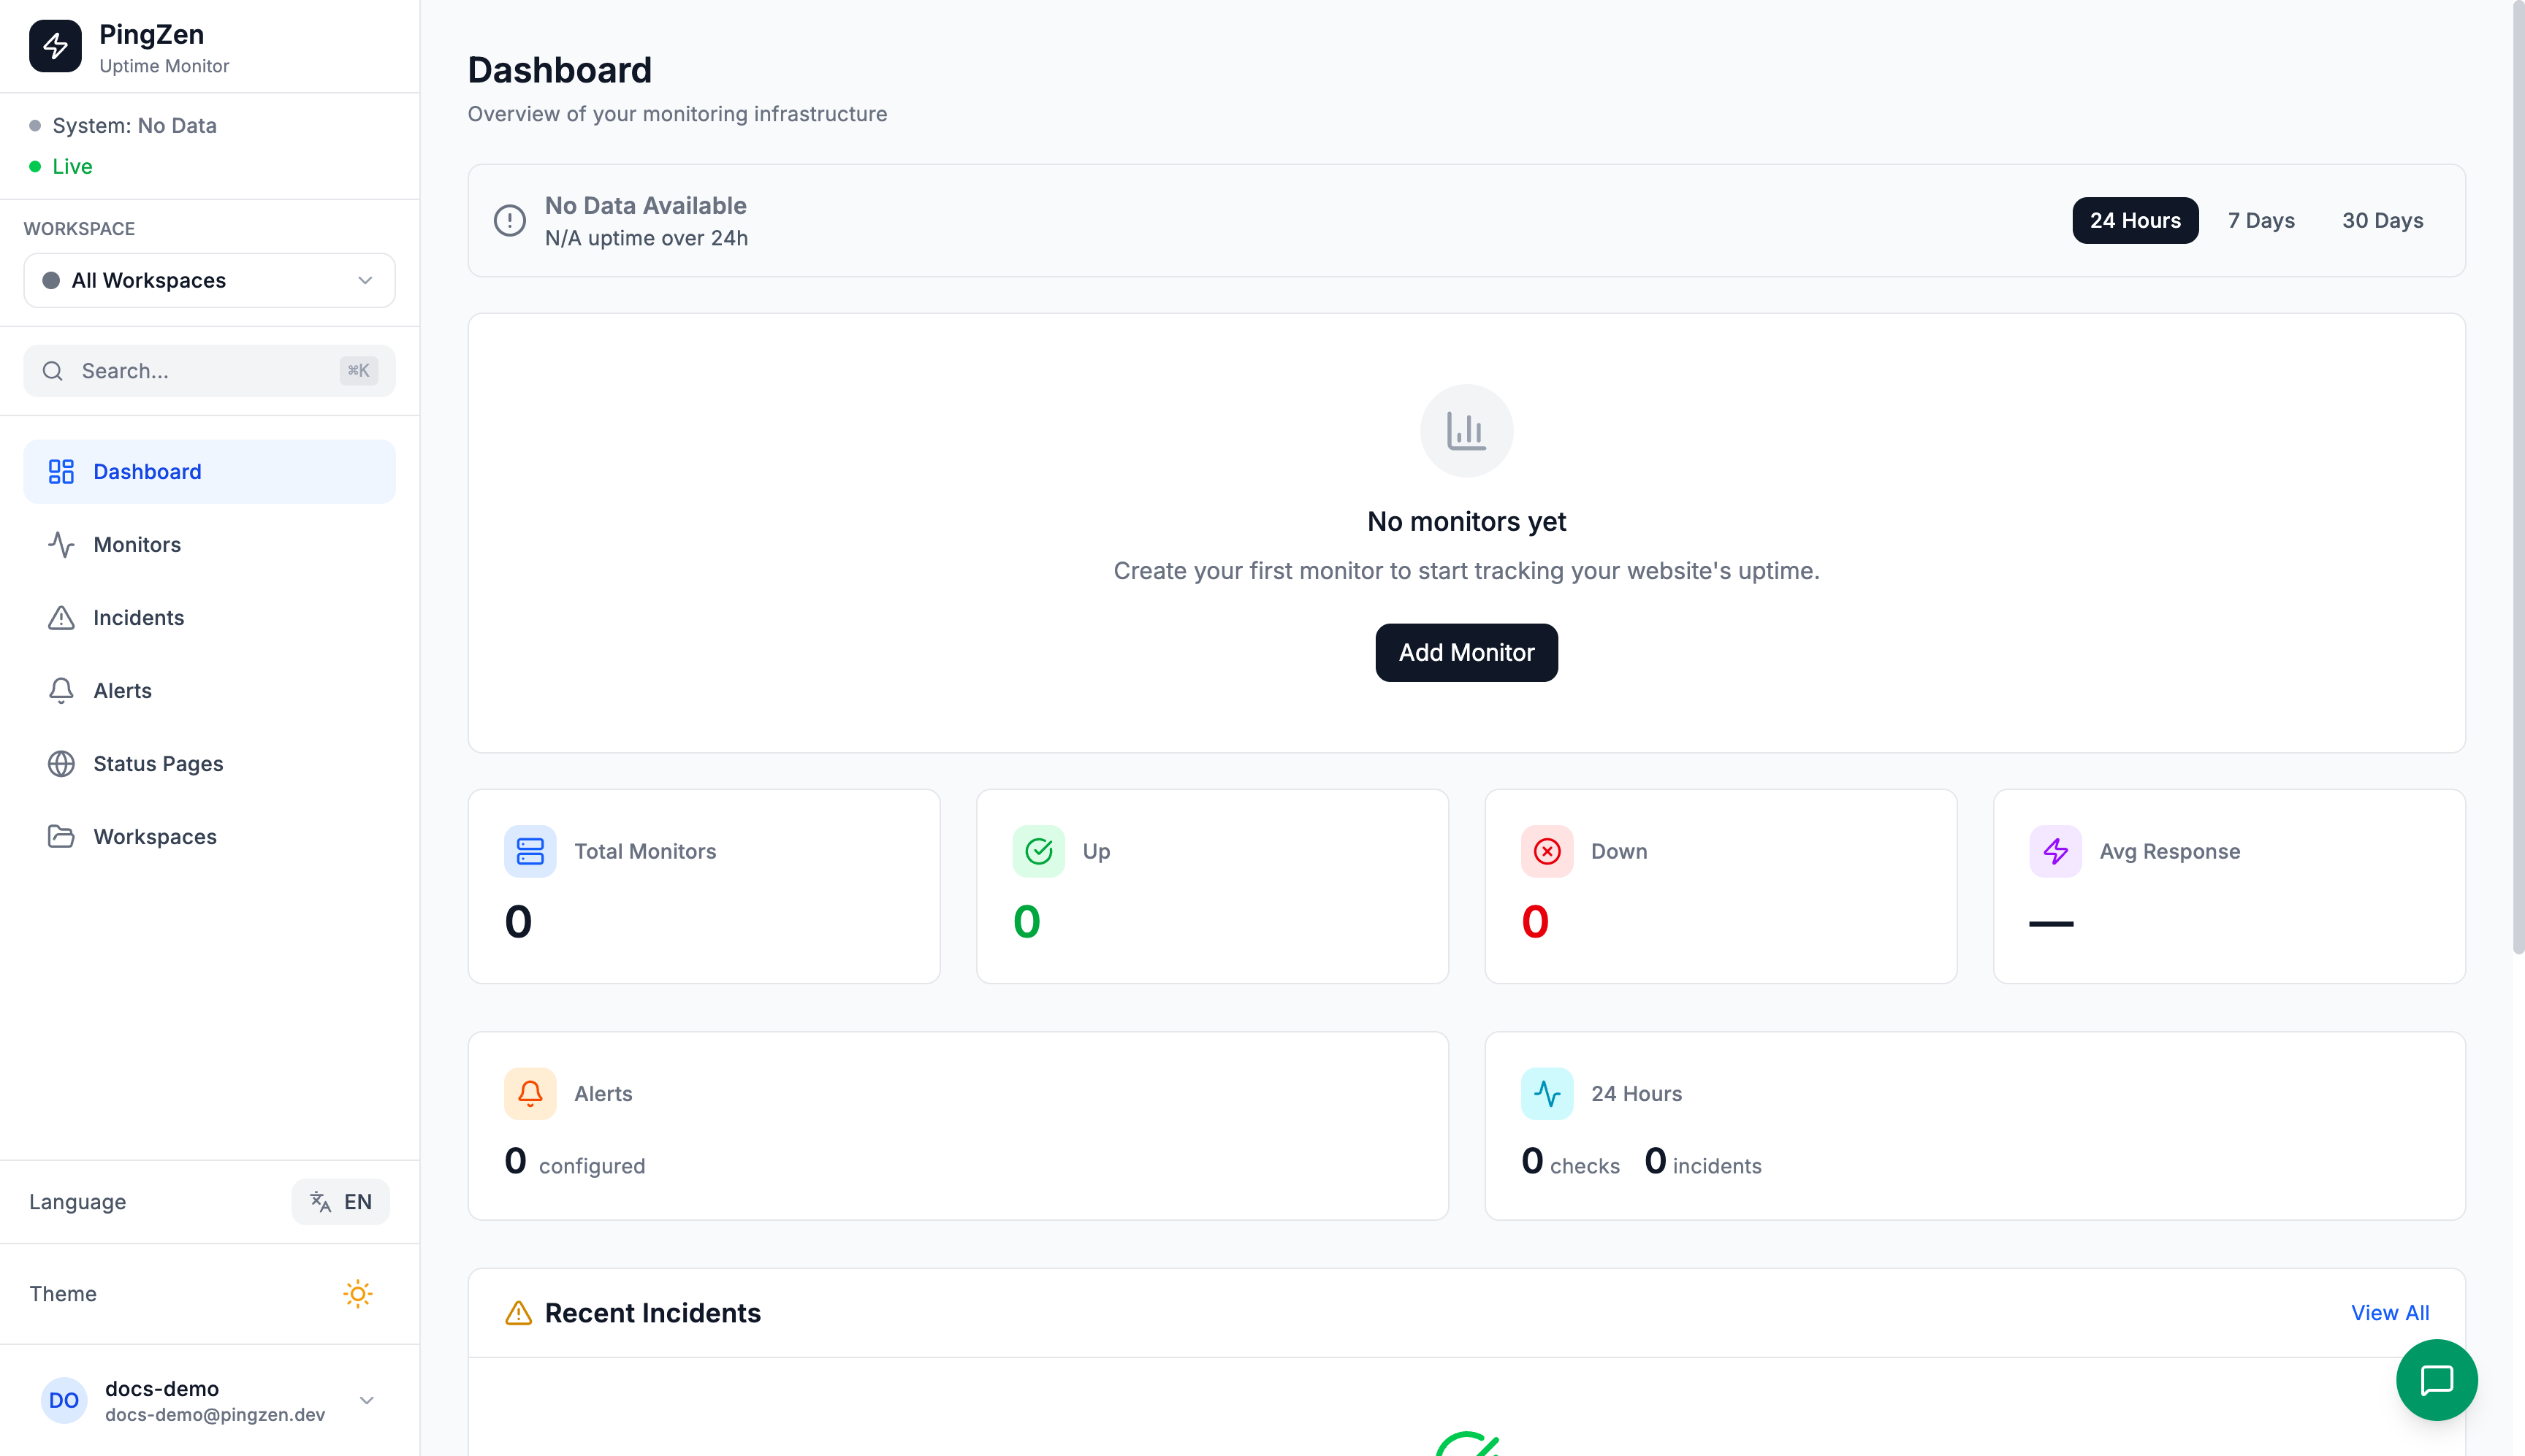The image size is (2525, 1456).
Task: Click the '0 incidents' value
Action: coord(1702,1162)
